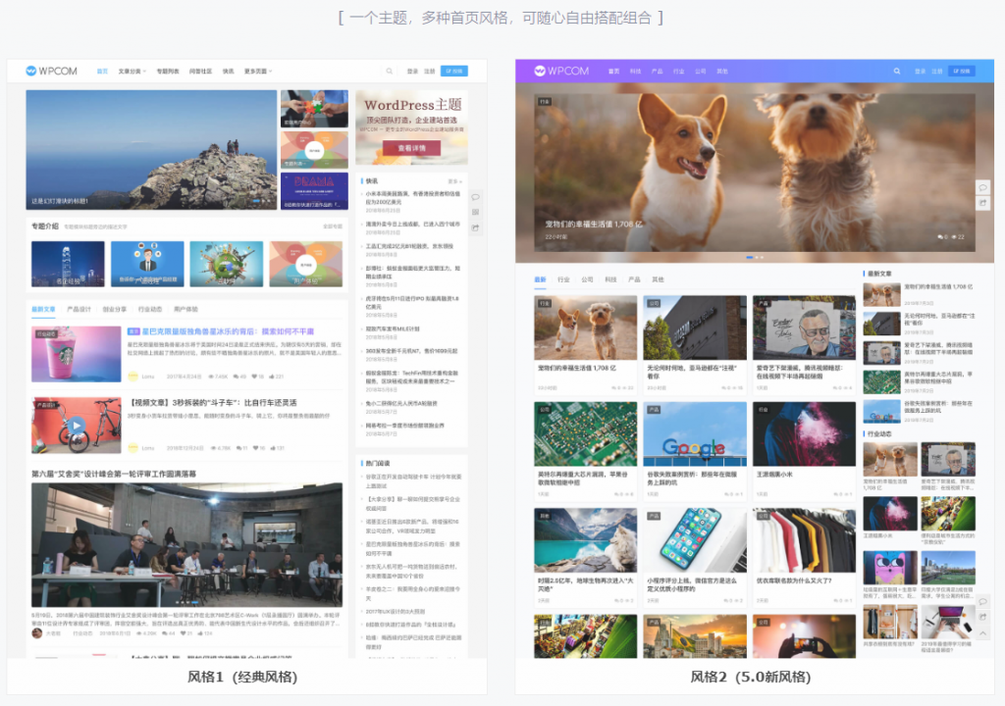Open globe landmarks topic card in 专题介绍
Image resolution: width=1005 pixels, height=706 pixels.
(227, 264)
